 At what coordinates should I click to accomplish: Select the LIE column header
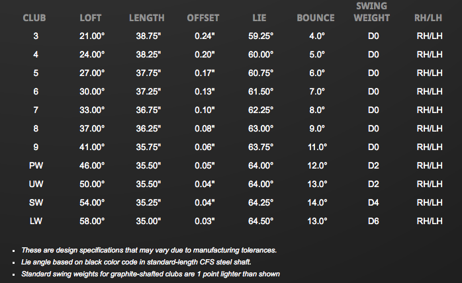point(259,18)
